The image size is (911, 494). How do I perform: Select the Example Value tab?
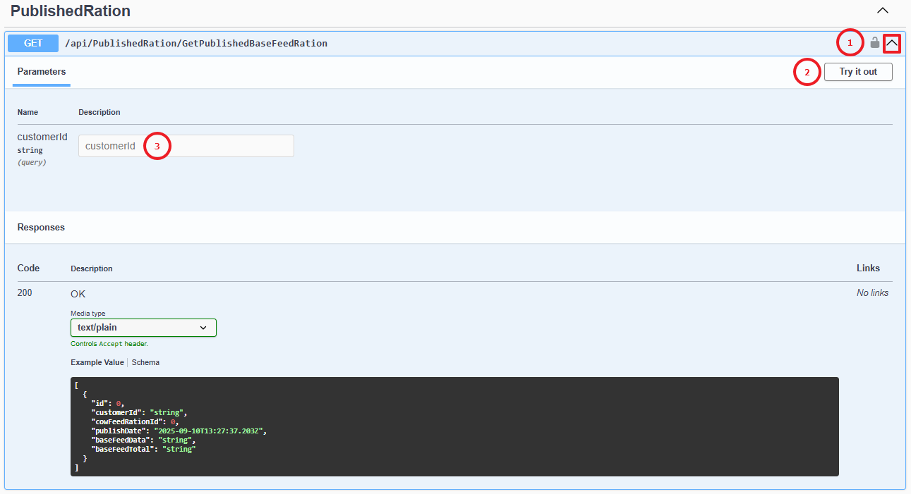97,362
